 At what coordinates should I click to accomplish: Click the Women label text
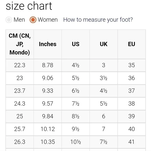tap(48, 20)
